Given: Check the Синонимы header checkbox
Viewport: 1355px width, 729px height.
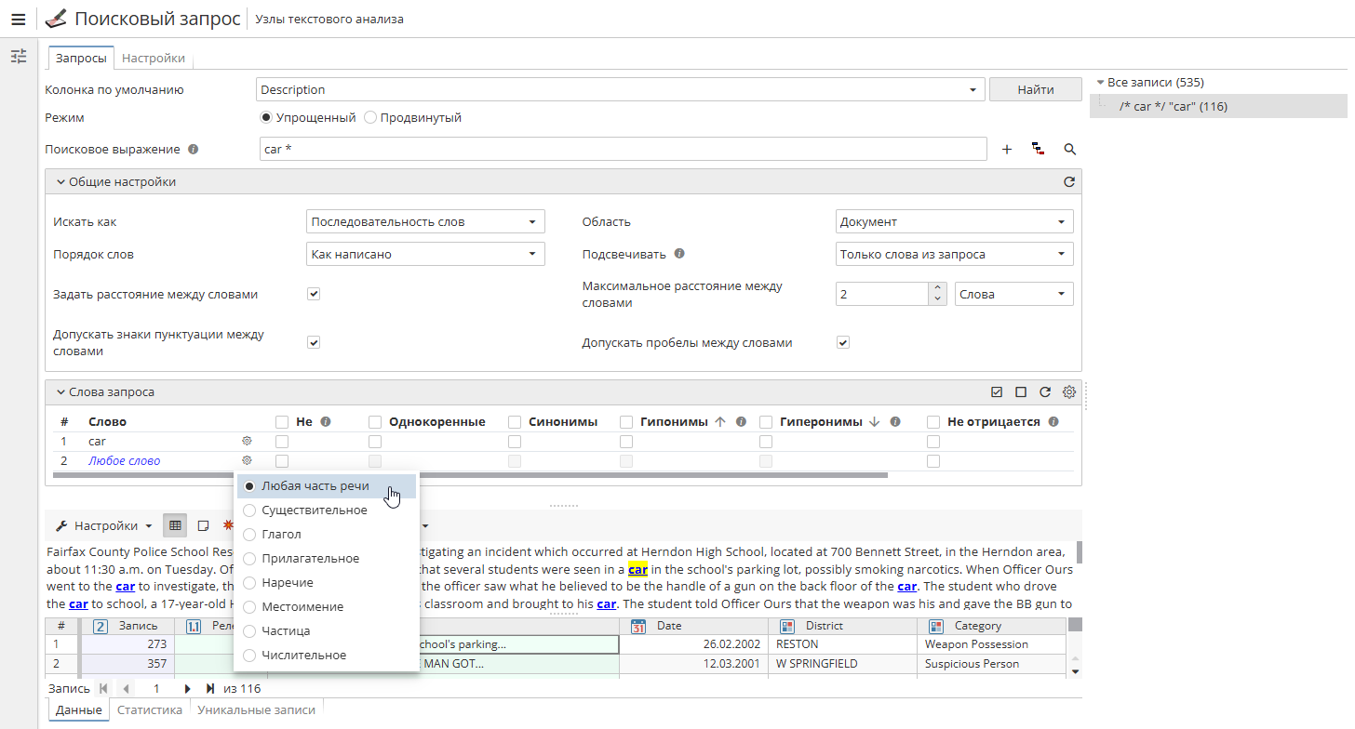Looking at the screenshot, I should [515, 422].
